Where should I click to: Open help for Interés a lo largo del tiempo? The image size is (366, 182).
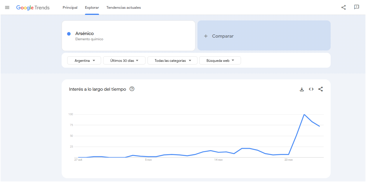[132, 89]
